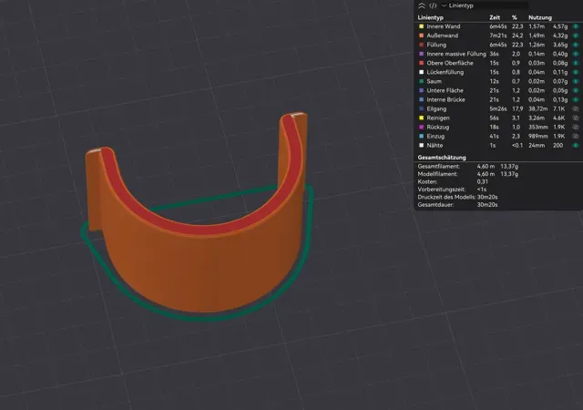This screenshot has height=410, width=583.
Task: Show Einzug points via eye icon
Action: [x=576, y=136]
